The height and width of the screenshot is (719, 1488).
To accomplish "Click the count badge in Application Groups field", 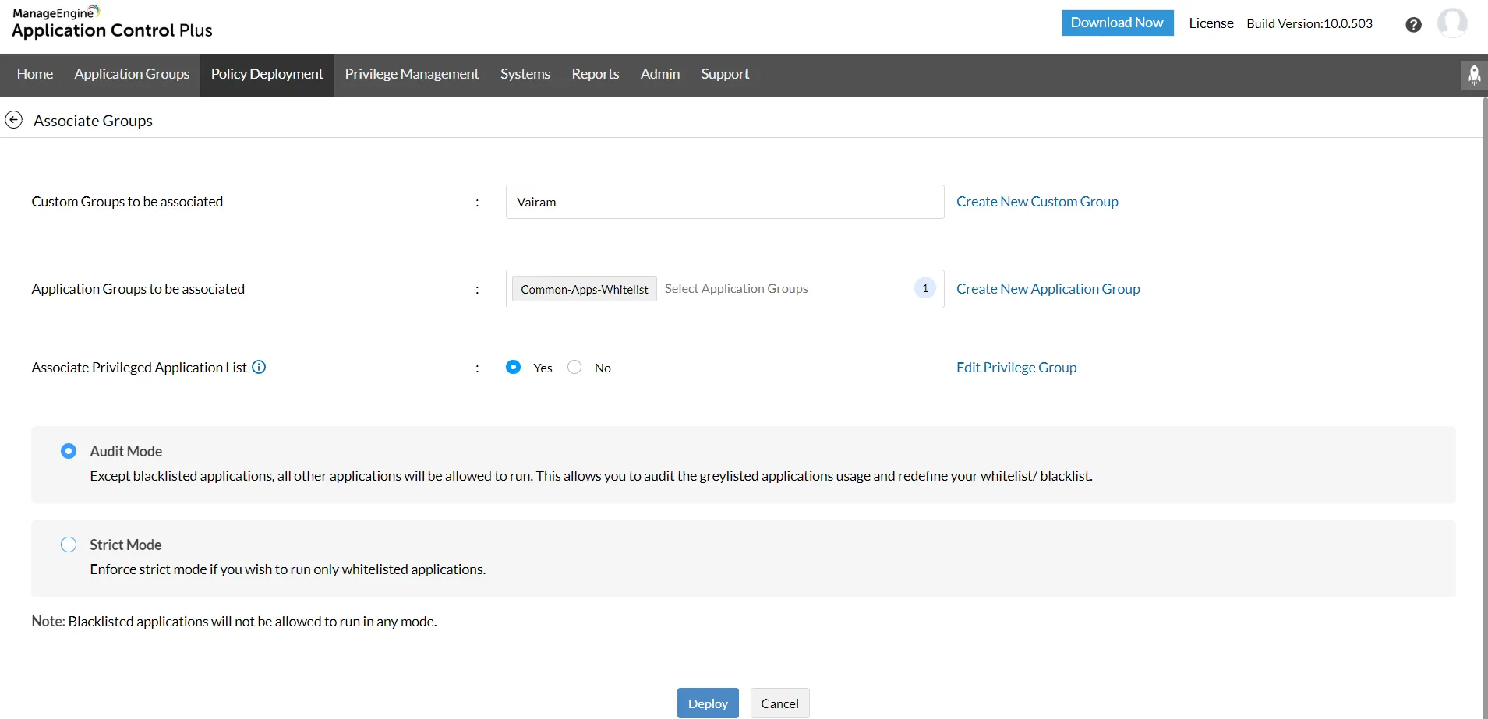I will pyautogui.click(x=924, y=287).
